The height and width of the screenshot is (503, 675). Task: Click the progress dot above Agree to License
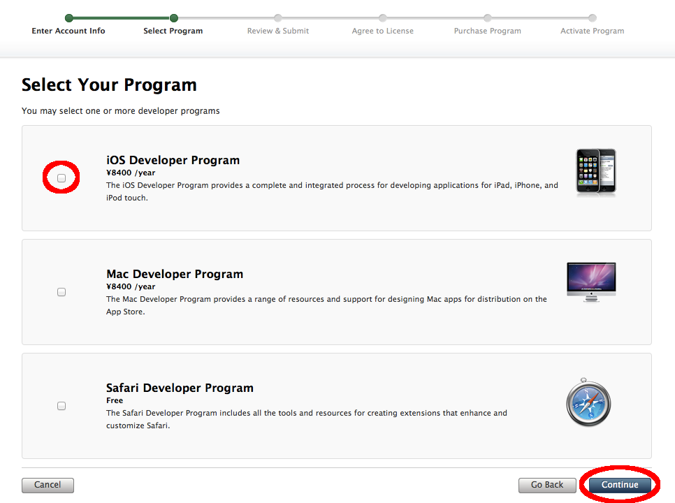pyautogui.click(x=383, y=18)
